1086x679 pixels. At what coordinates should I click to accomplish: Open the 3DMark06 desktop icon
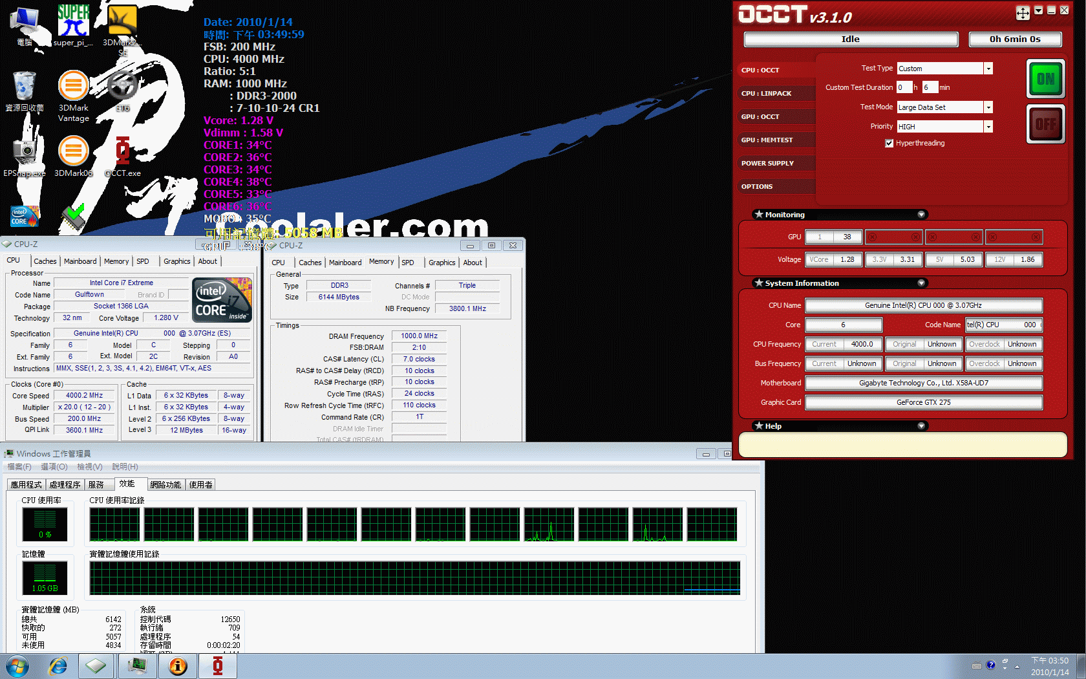tap(74, 156)
